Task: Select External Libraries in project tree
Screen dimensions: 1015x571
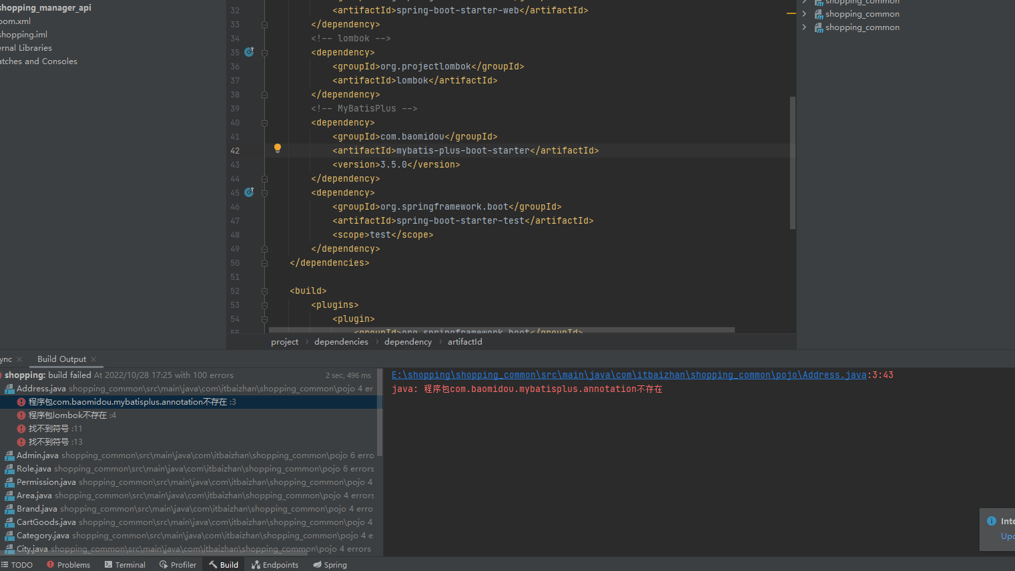Action: tap(26, 48)
